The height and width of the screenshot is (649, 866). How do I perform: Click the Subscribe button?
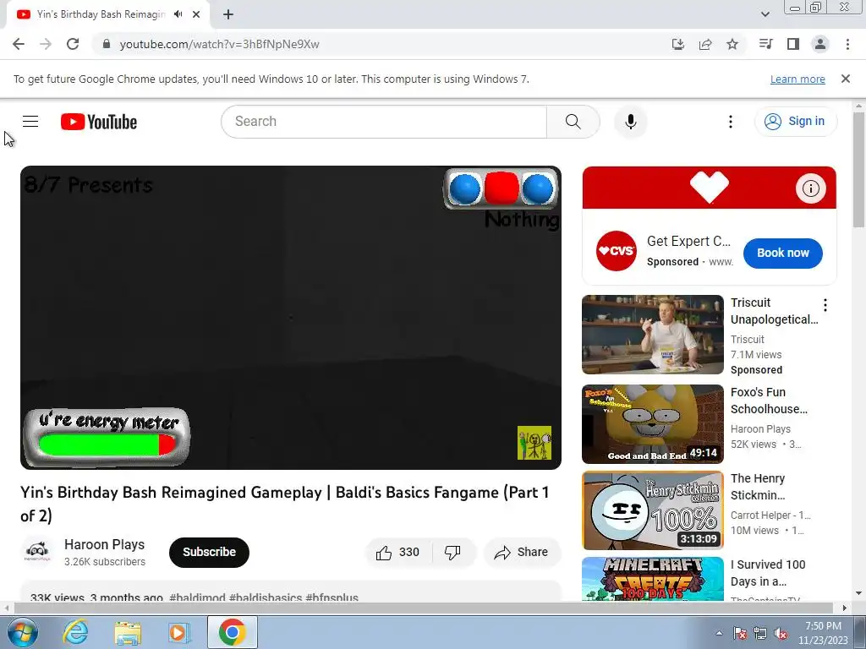click(x=210, y=552)
